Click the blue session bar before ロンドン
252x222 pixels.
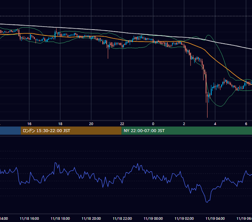coord(10,131)
